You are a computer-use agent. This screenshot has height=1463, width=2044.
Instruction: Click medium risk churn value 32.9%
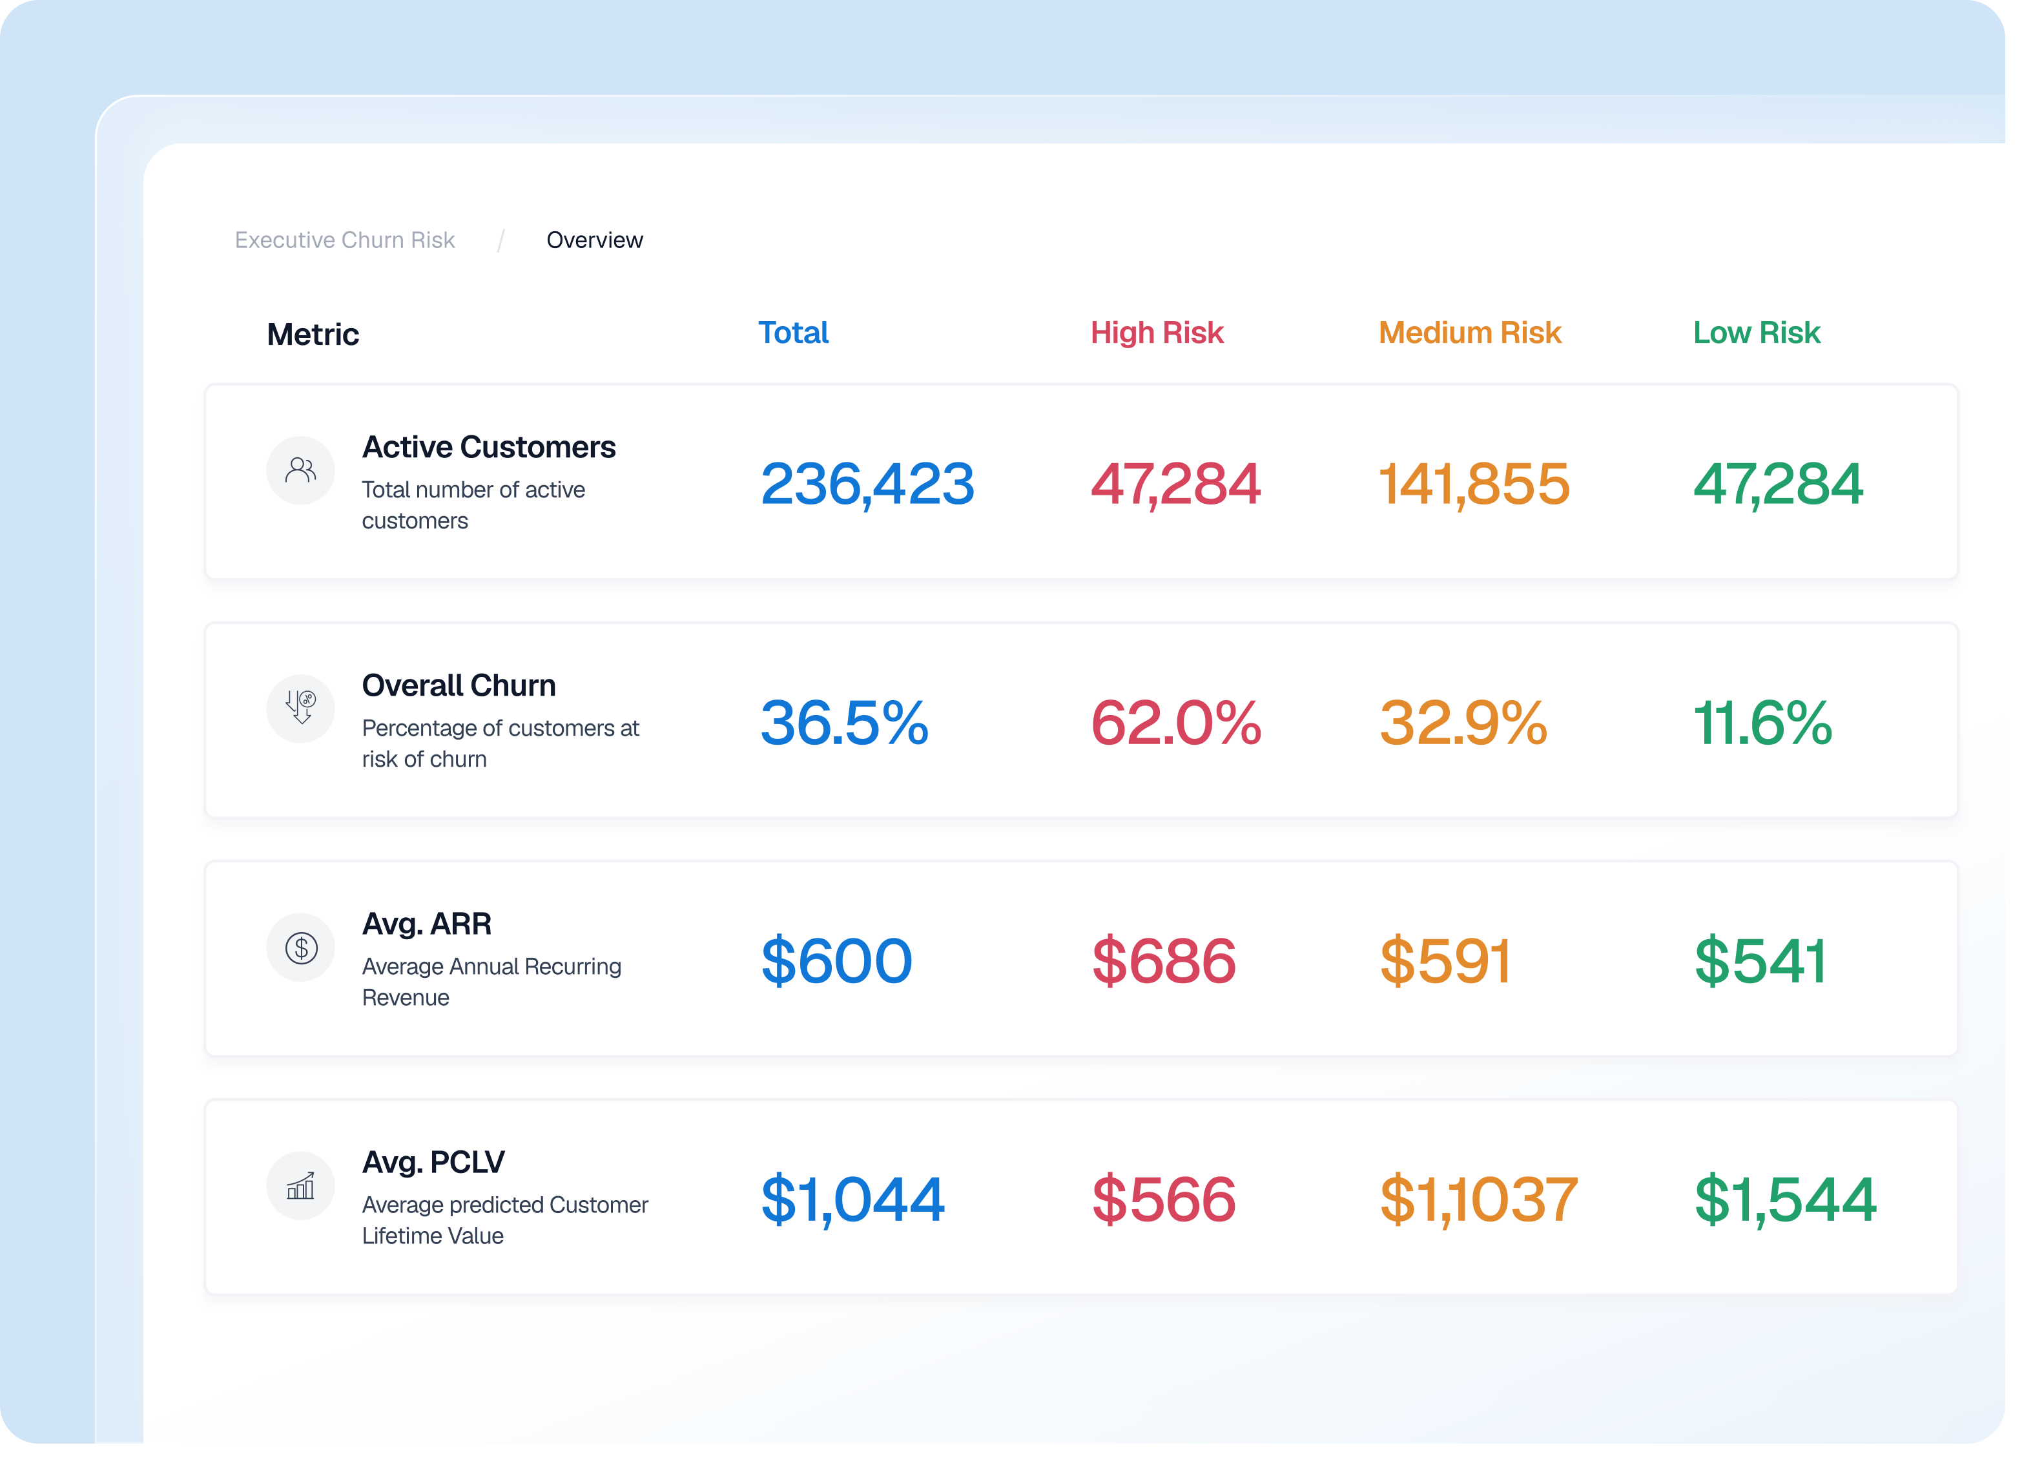tap(1464, 723)
